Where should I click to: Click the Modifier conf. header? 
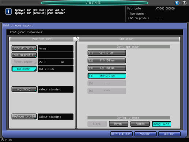click(x=42, y=39)
